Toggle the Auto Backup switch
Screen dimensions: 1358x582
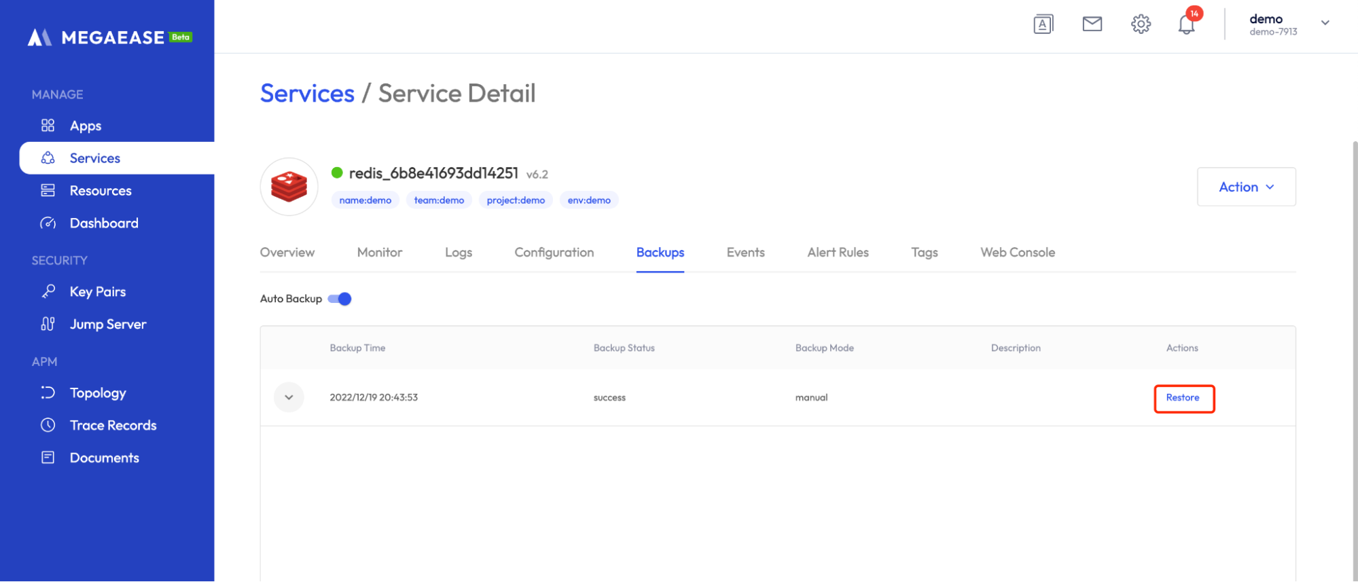[x=340, y=299]
